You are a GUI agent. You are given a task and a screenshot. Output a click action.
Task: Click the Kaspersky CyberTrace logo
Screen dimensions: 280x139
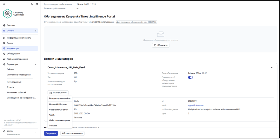tap(14, 14)
